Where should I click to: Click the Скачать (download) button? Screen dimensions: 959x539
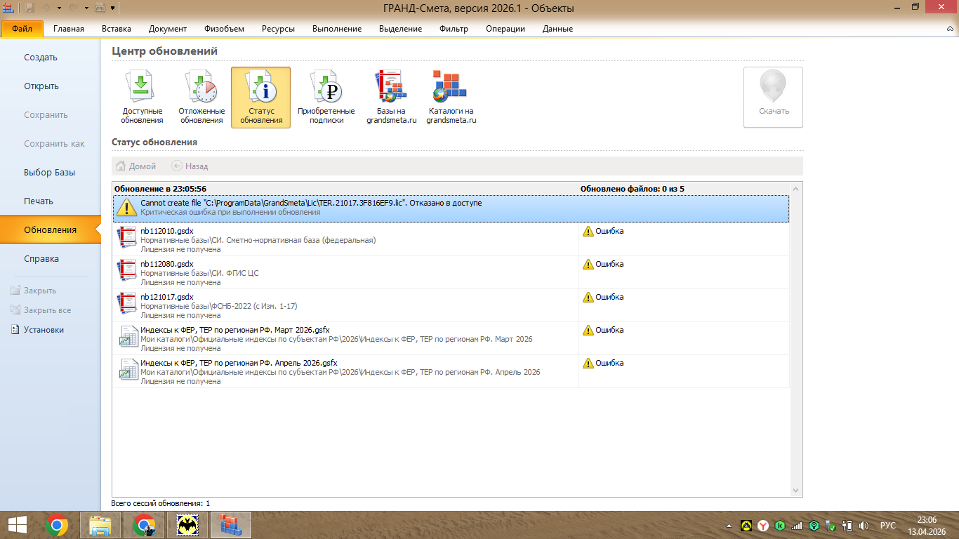pos(774,98)
